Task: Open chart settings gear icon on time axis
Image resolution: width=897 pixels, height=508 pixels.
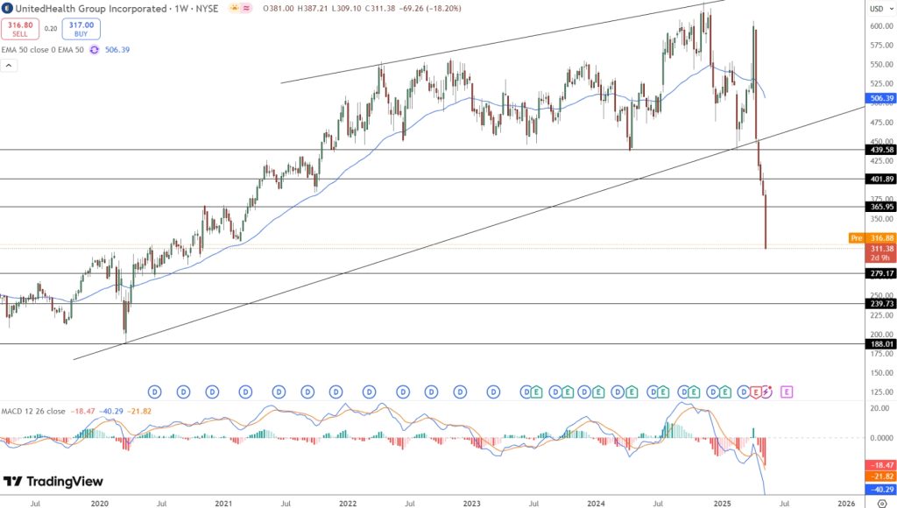Action: pyautogui.click(x=882, y=504)
